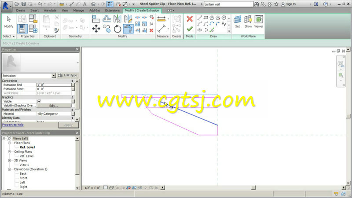Click the Visibility/Graphics Edit... button

(54, 106)
